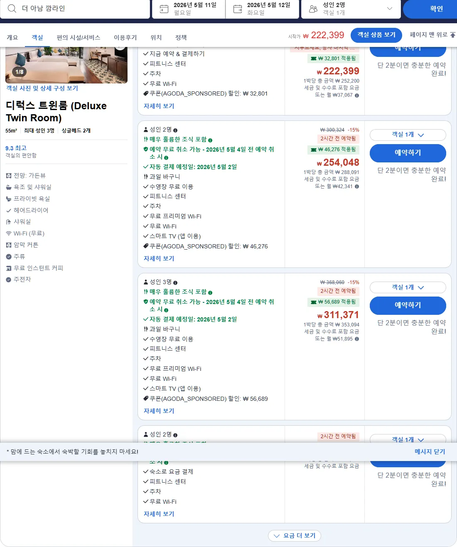Open 객실 1개 dropdown for ₩254,048 offer
The height and width of the screenshot is (547, 457).
pos(408,135)
